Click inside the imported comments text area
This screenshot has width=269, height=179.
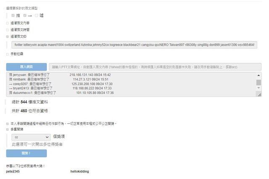coord(126,85)
